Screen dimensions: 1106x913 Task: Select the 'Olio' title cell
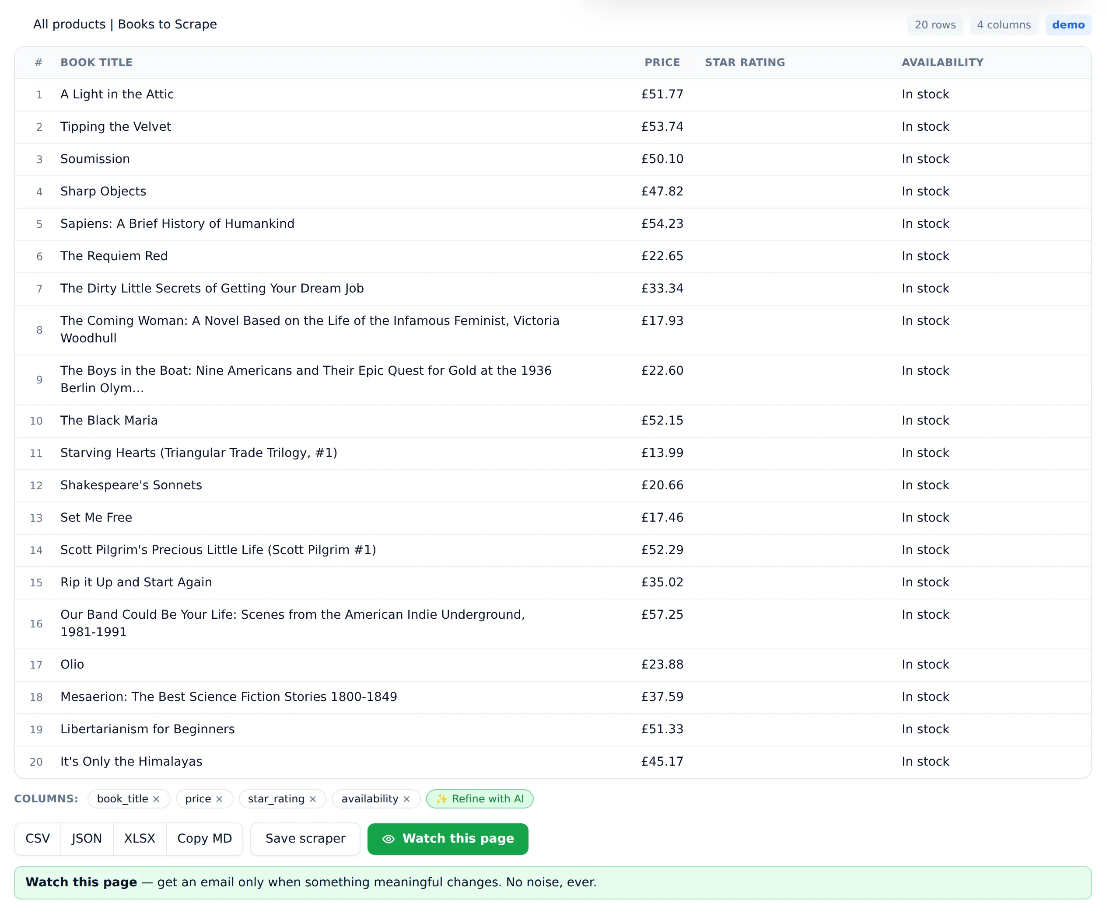72,664
